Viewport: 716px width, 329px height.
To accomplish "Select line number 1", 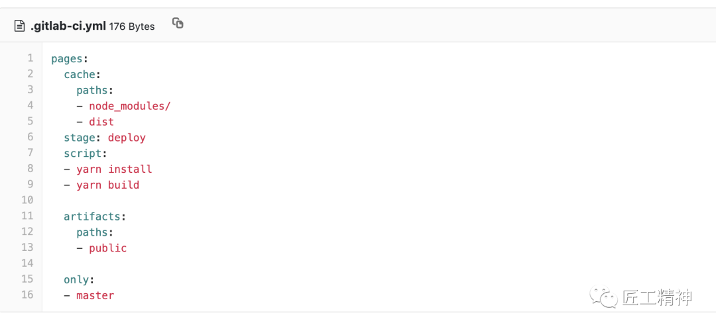I will 30,58.
